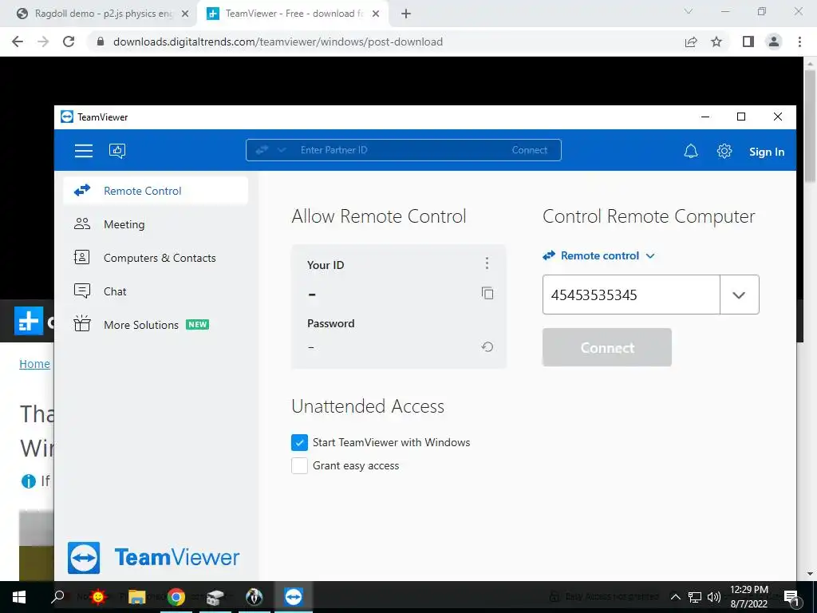Expand the Remote control mode dropdown
Screen dimensions: 817x613
pos(598,256)
